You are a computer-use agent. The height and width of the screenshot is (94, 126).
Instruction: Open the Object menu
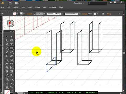[x=15, y=8]
